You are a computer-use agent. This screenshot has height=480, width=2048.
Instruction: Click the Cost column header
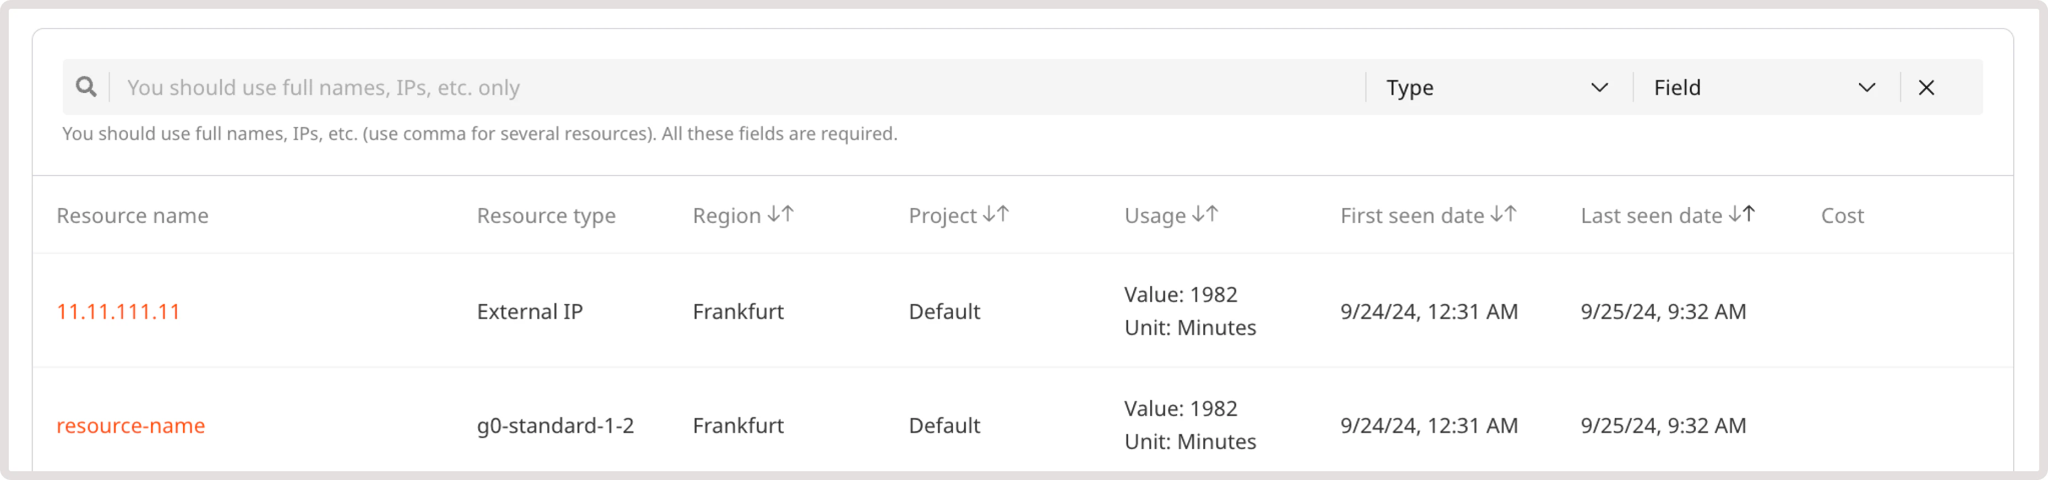click(x=1841, y=216)
